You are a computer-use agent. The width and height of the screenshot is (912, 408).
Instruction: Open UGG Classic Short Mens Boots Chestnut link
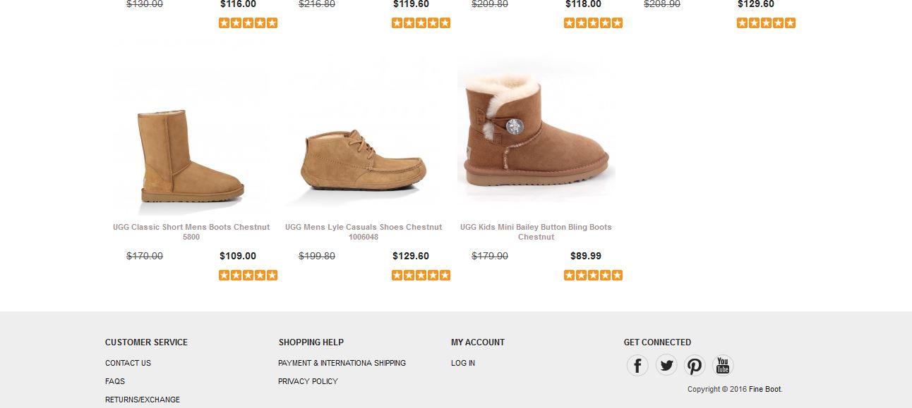[191, 232]
